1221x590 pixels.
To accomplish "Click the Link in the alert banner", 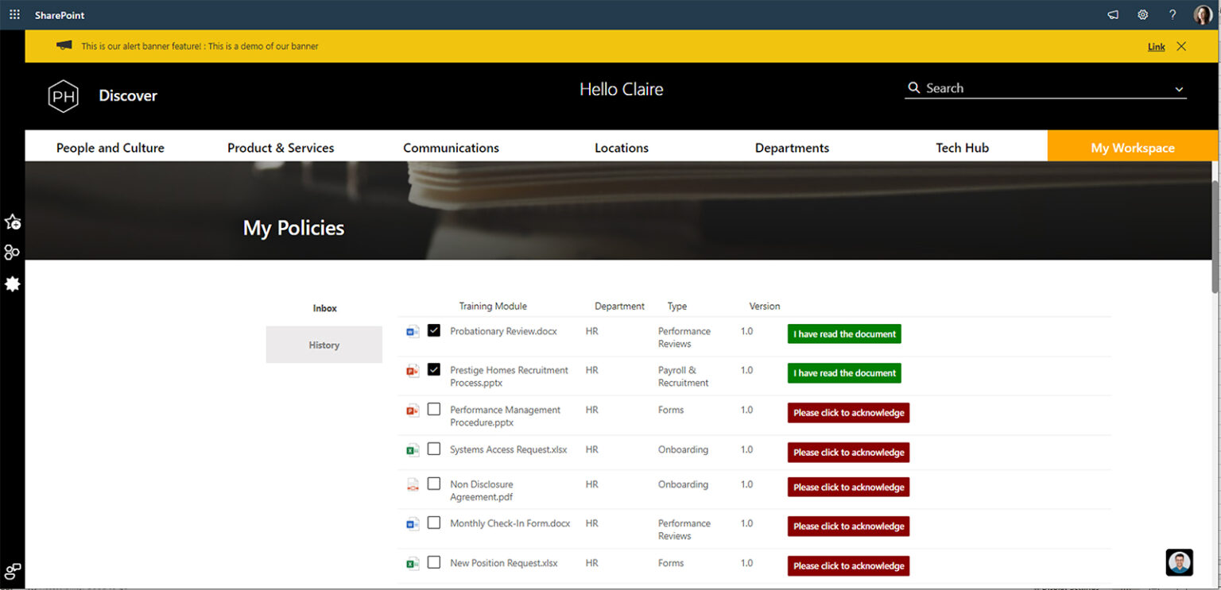I will pos(1156,46).
